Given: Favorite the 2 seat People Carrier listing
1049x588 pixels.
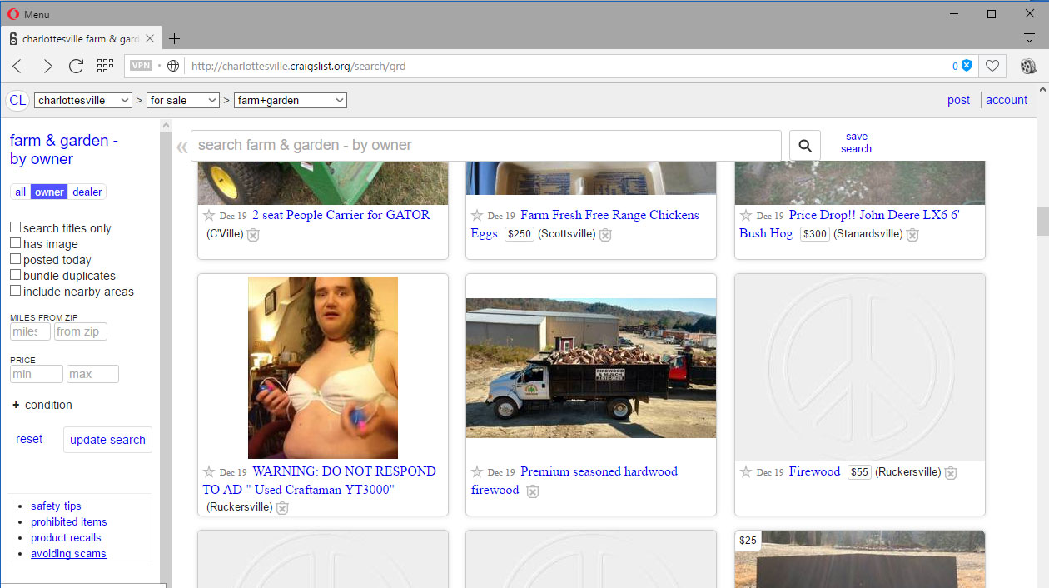Looking at the screenshot, I should click(209, 215).
